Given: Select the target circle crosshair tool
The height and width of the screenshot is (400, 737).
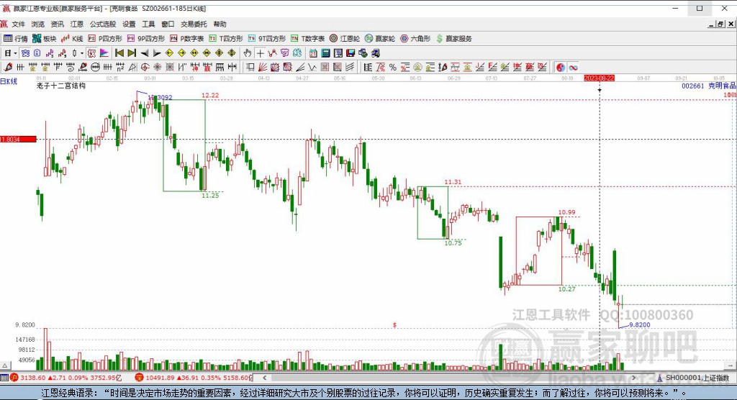Looking at the screenshot, I should (145, 67).
